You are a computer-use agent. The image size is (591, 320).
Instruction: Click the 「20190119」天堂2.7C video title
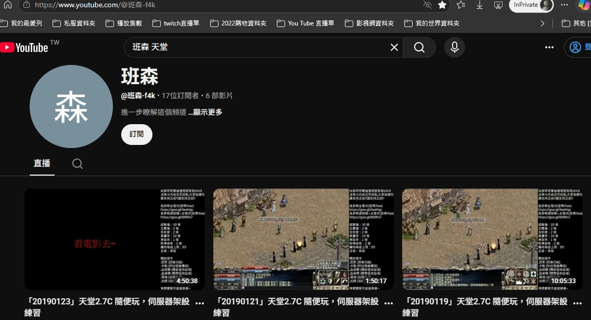485,307
